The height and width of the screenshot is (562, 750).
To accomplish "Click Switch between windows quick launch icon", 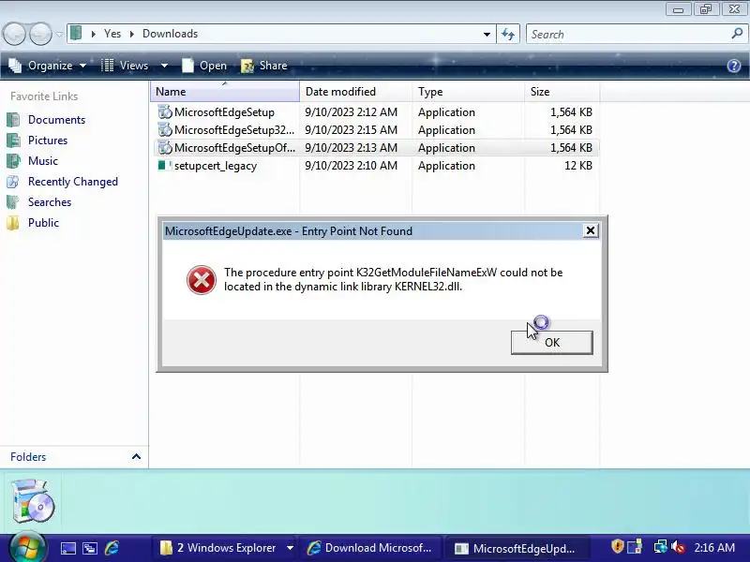I will click(90, 548).
